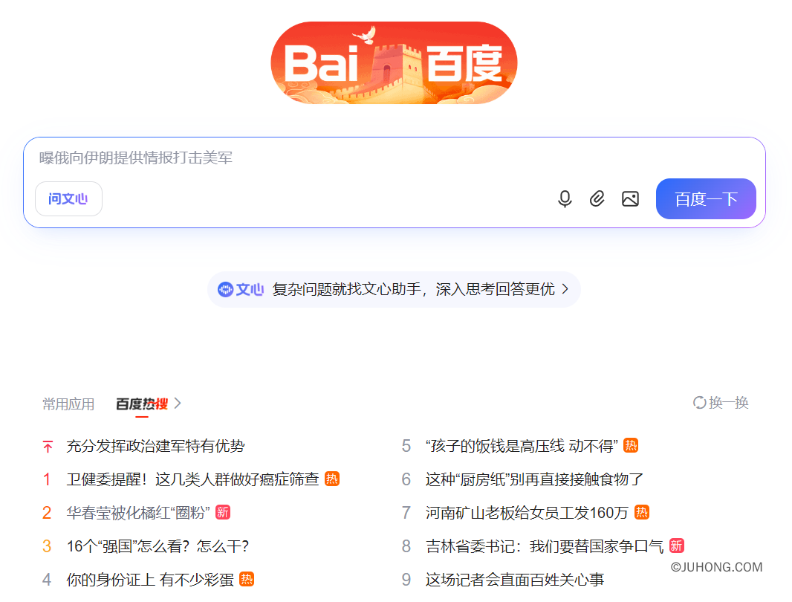Click the Baidu festive logo
This screenshot has height=602, width=792.
pos(394,62)
